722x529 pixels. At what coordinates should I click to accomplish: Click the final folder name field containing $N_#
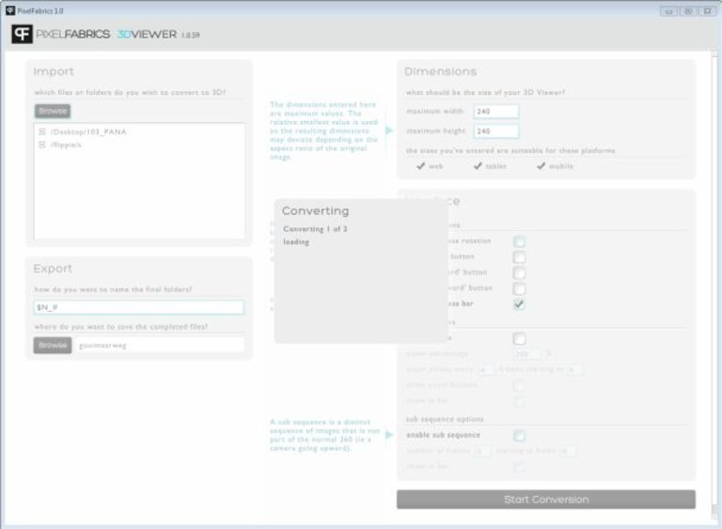138,307
